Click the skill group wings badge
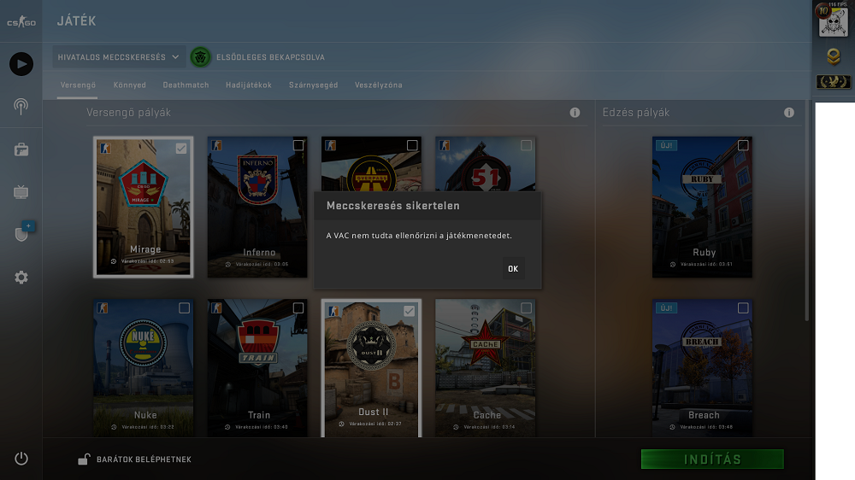Screen dimensions: 855x480 833,82
